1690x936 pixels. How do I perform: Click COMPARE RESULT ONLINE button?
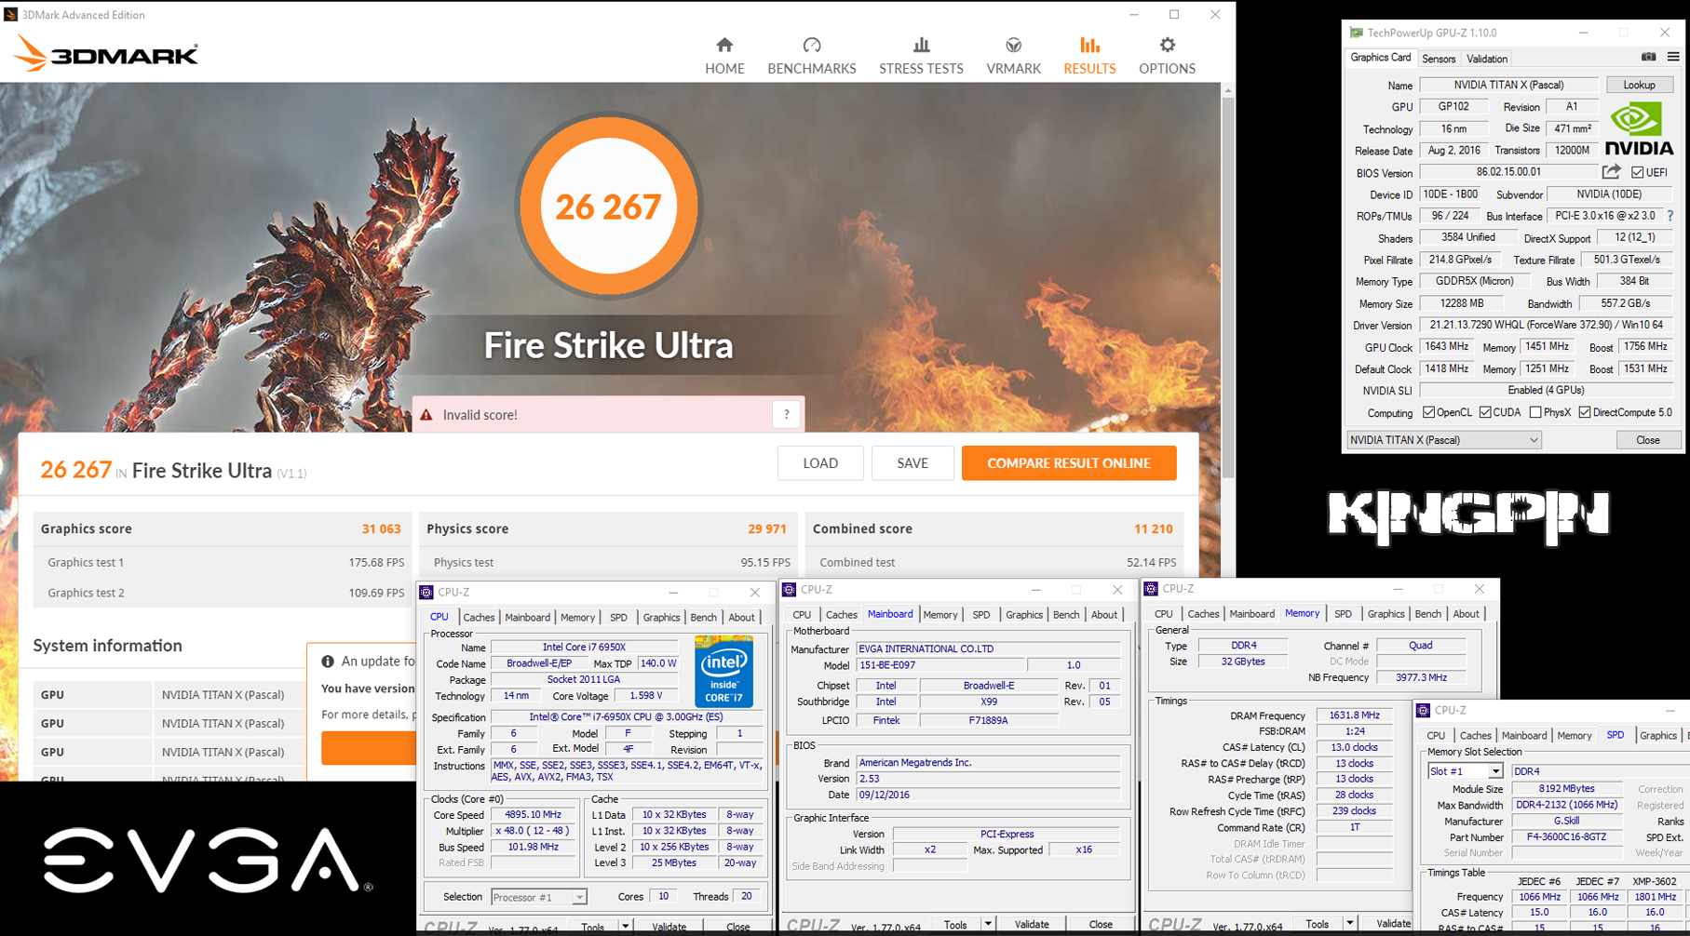1069,463
